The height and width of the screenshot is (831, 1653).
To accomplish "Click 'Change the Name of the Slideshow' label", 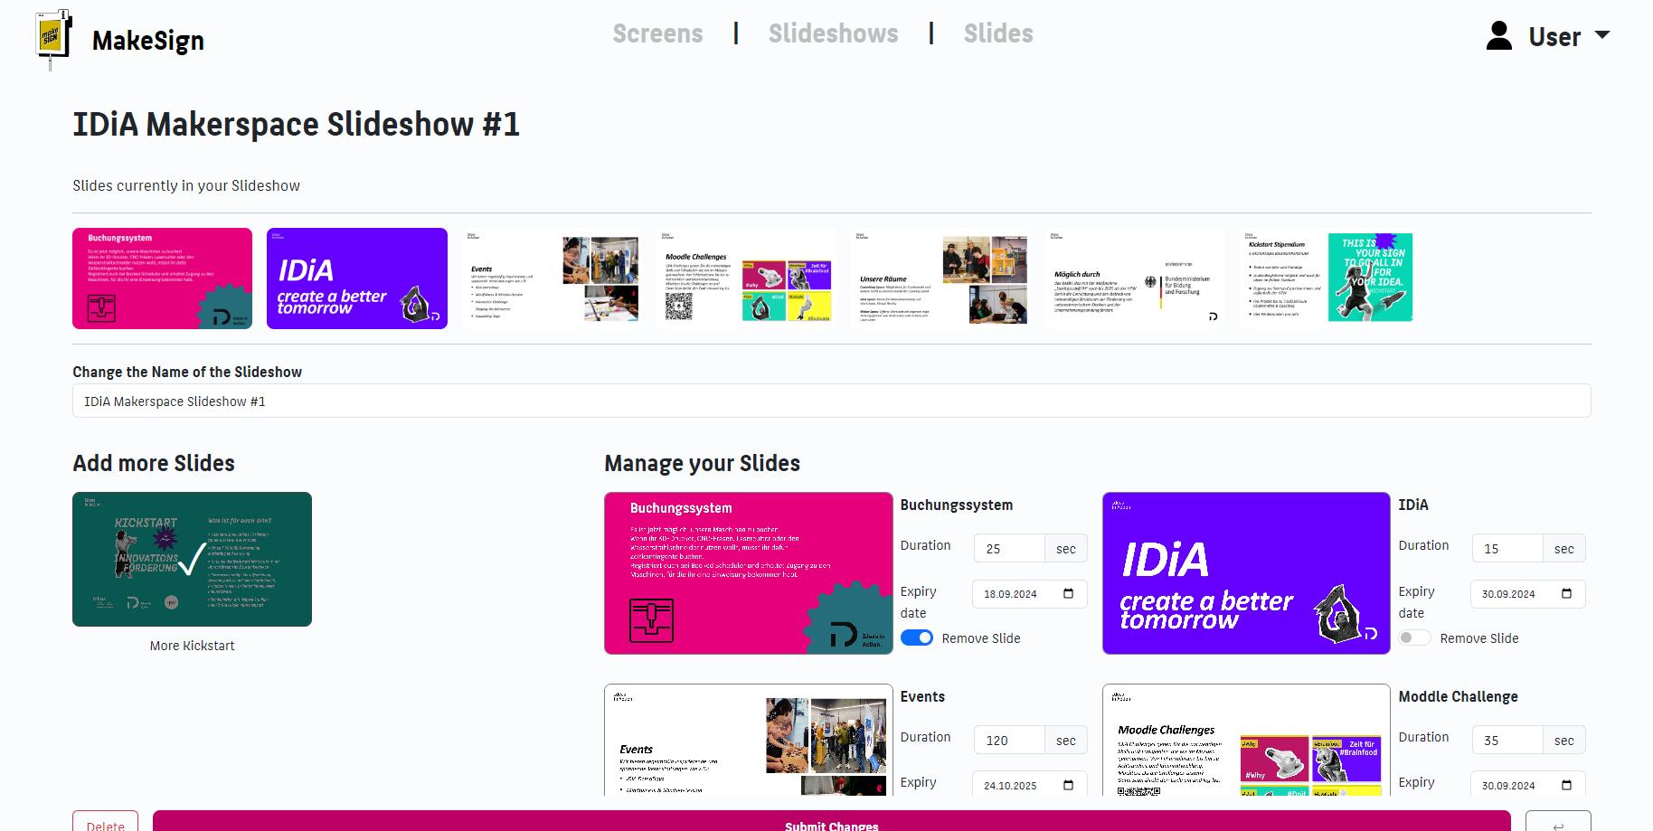I will point(187,372).
